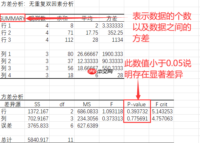The height and width of the screenshot is (143, 200).
Task: Select the average cell 26.66667
Action: 88,54
